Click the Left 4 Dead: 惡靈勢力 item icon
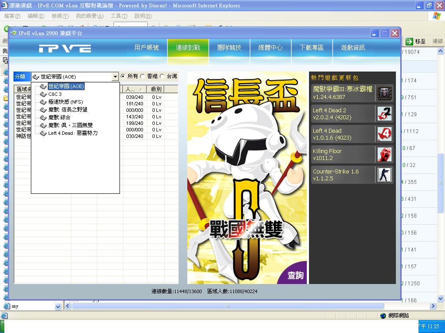 pyautogui.click(x=43, y=133)
